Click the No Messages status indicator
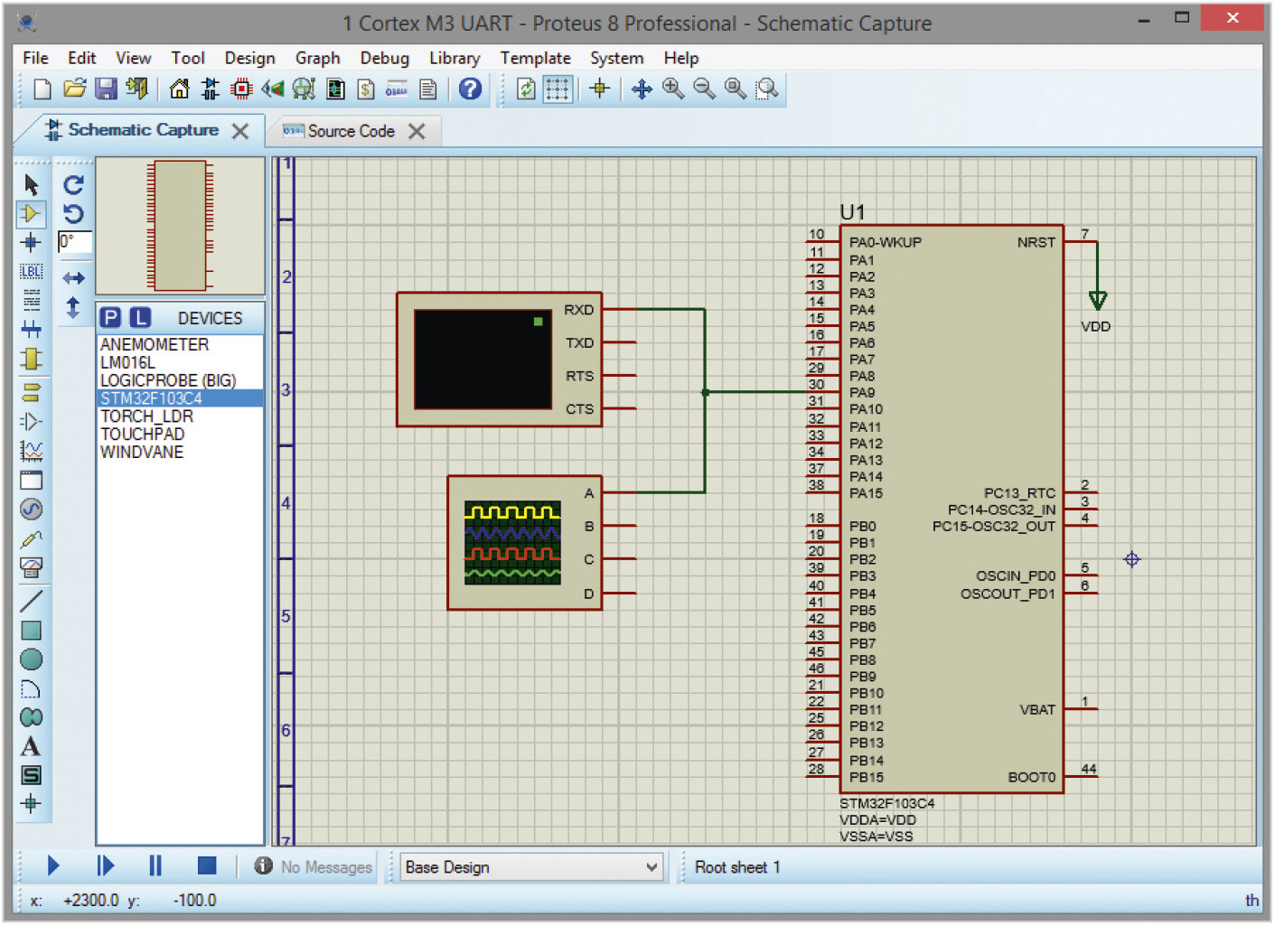This screenshot has width=1275, height=926. 314,867
